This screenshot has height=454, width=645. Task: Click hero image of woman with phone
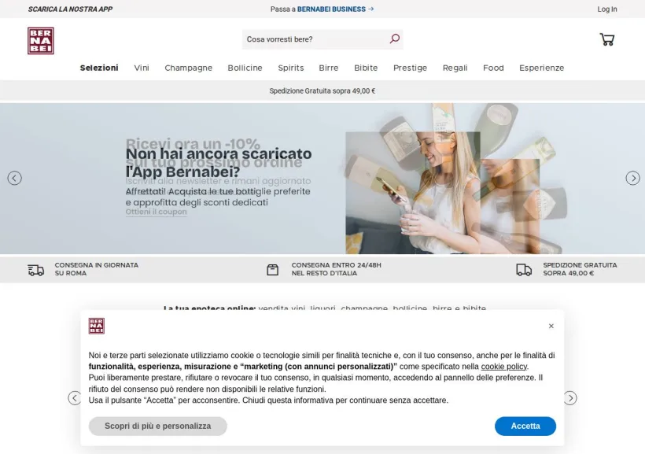coord(413,193)
